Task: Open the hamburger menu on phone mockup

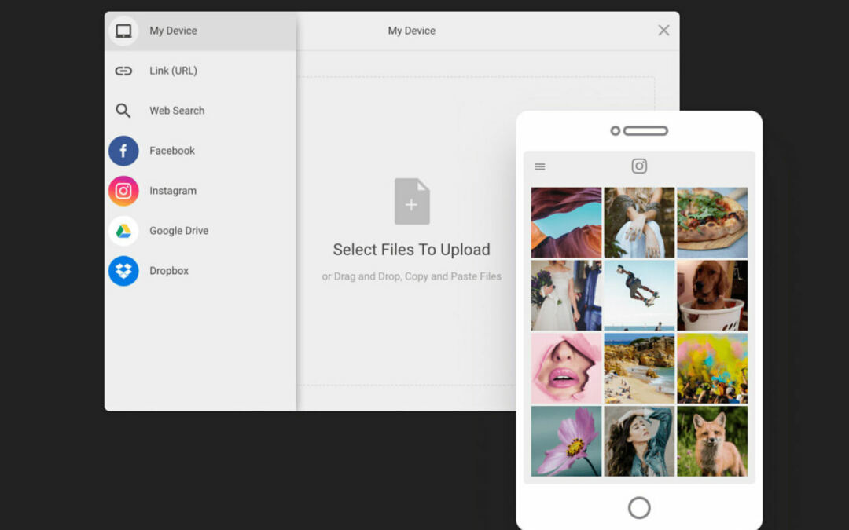Action: [540, 166]
